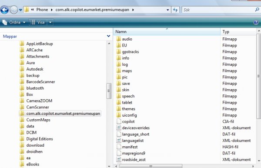Image resolution: width=261 pixels, height=168 pixels.
Task: Select the AppListBackup folder in the tree
Action: [40, 44]
